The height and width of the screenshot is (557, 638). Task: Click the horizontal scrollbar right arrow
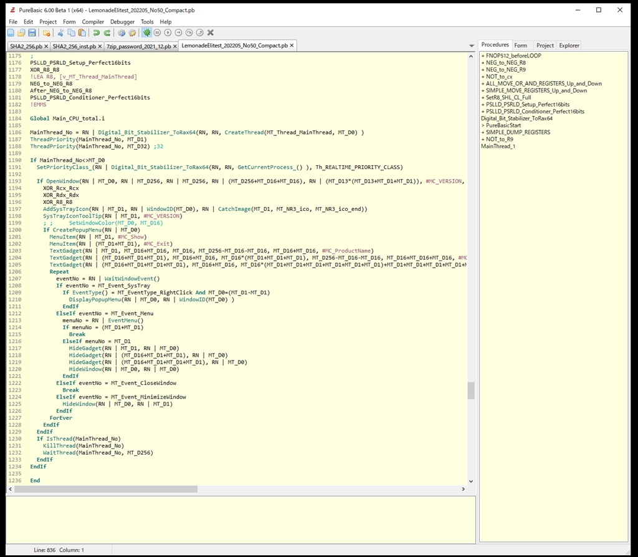coord(462,490)
